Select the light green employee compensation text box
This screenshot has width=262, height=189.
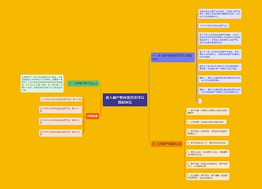pyautogui.click(x=42, y=83)
